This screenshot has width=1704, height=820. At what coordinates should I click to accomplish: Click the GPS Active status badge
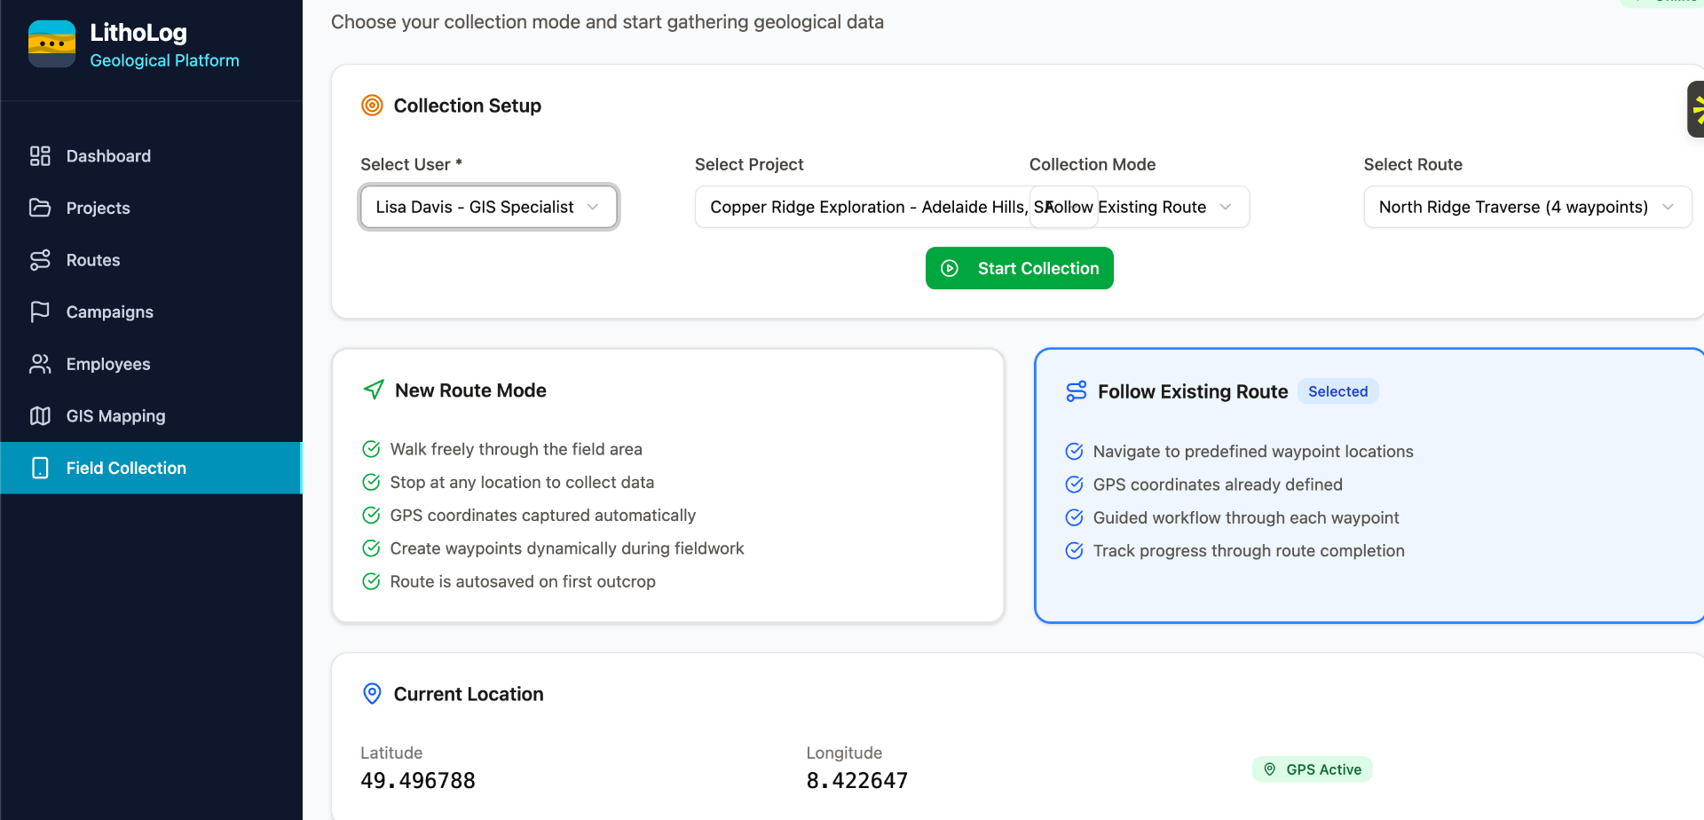pos(1312,769)
